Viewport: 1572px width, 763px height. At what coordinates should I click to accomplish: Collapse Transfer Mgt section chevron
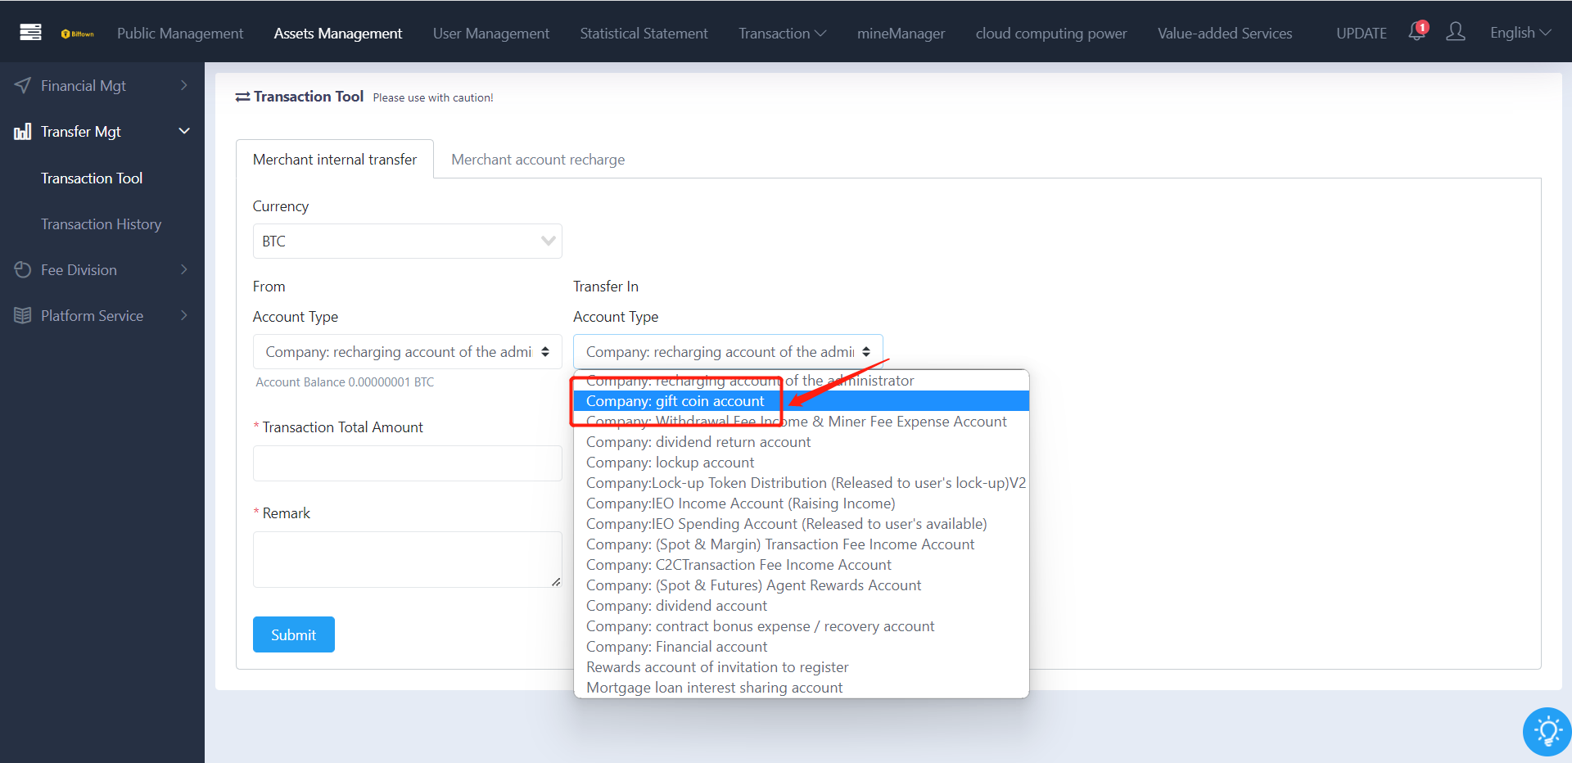coord(184,131)
